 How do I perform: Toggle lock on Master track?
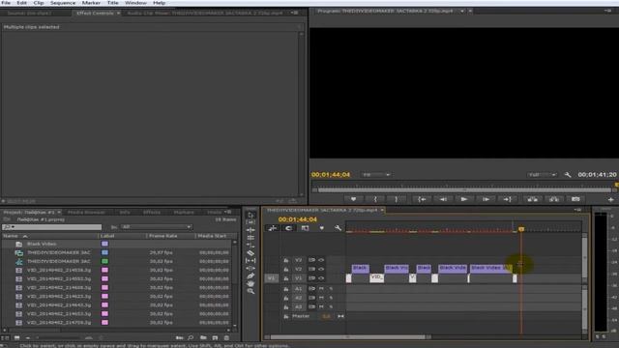coord(286,316)
